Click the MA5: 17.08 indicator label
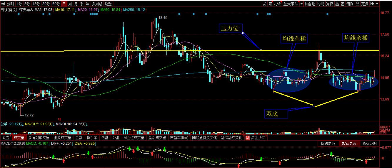392x168 pixels. click(44, 10)
